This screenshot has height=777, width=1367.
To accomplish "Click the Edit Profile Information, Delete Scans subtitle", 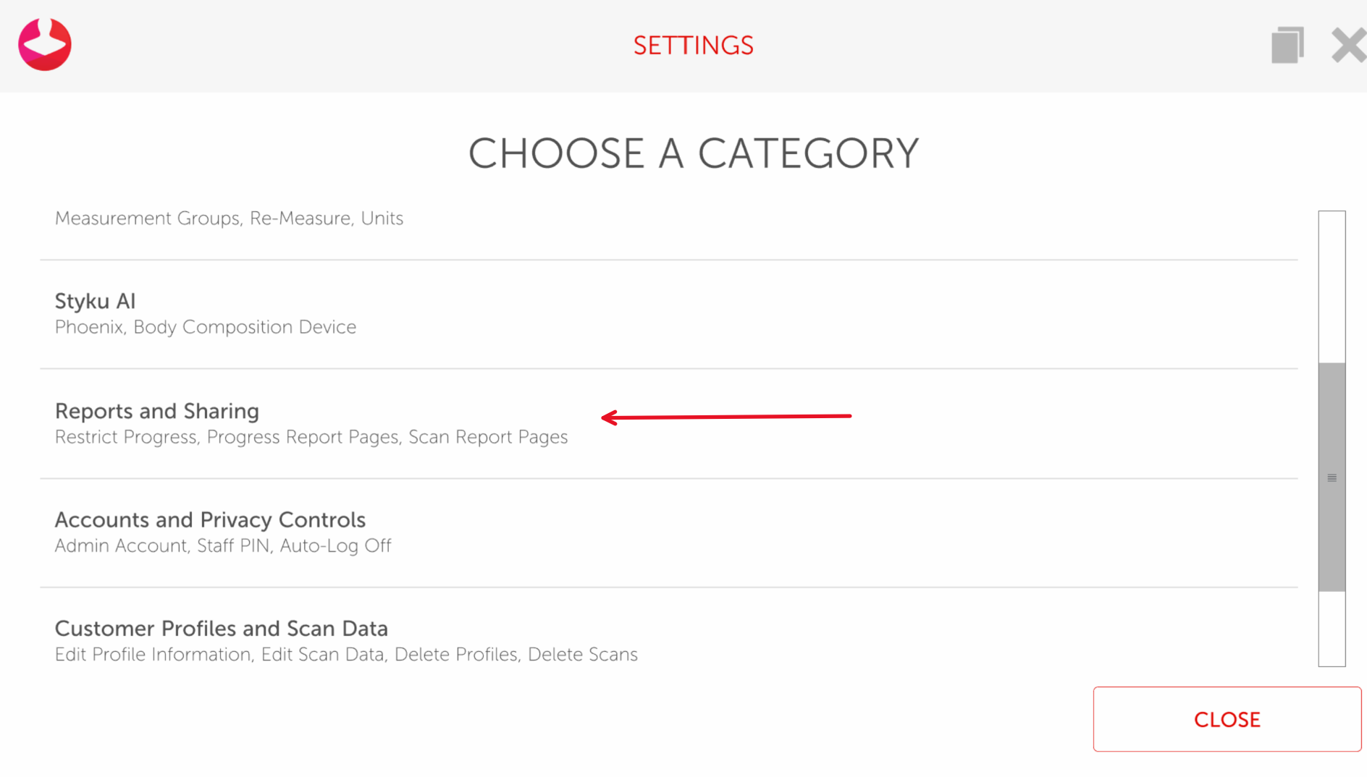I will coord(346,654).
